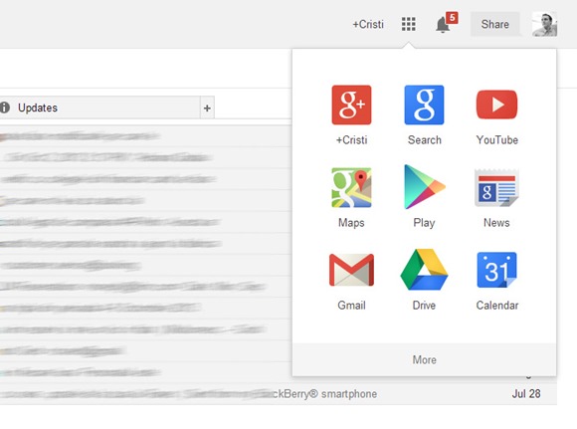Open notifications bell with 5 alerts

point(446,23)
